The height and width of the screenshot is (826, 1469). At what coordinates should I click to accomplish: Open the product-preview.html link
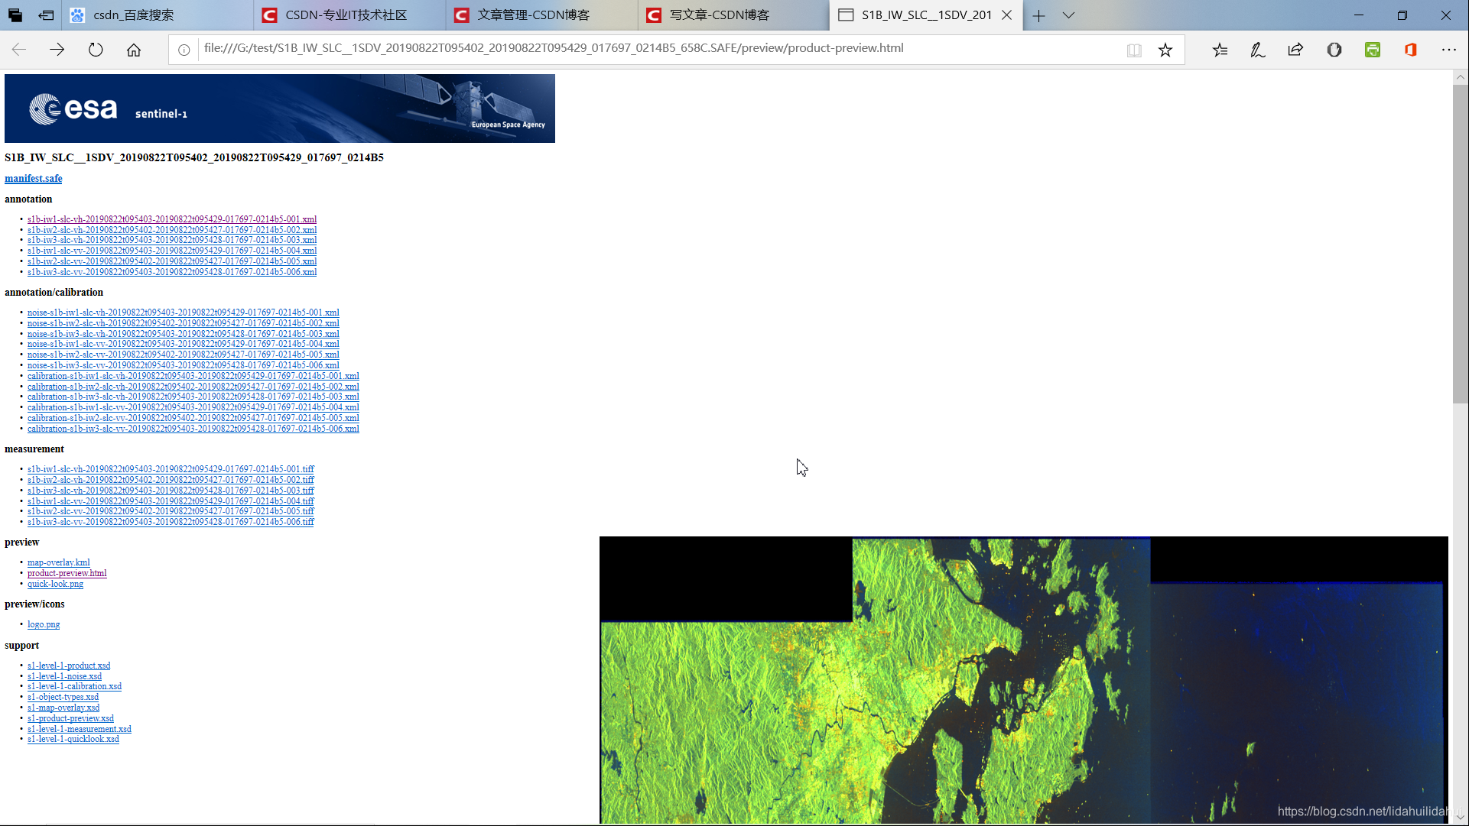[67, 573]
